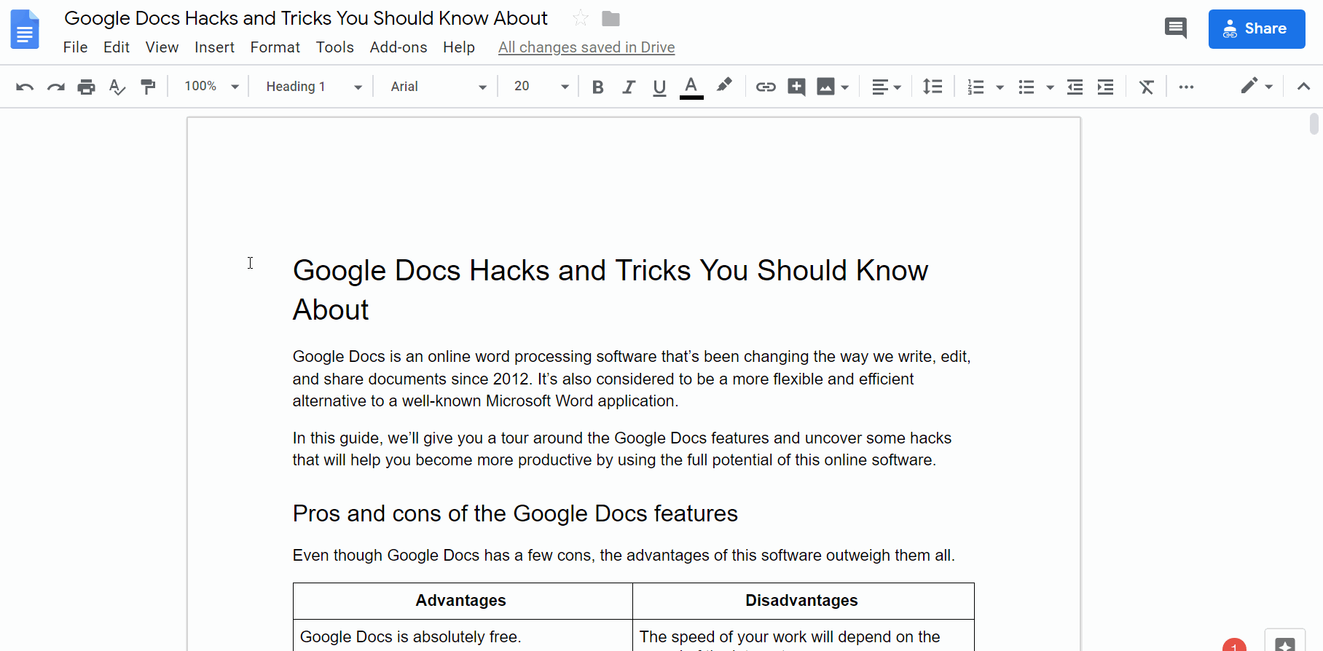The width and height of the screenshot is (1323, 651).
Task: Click All changes saved in Drive link
Action: (586, 47)
